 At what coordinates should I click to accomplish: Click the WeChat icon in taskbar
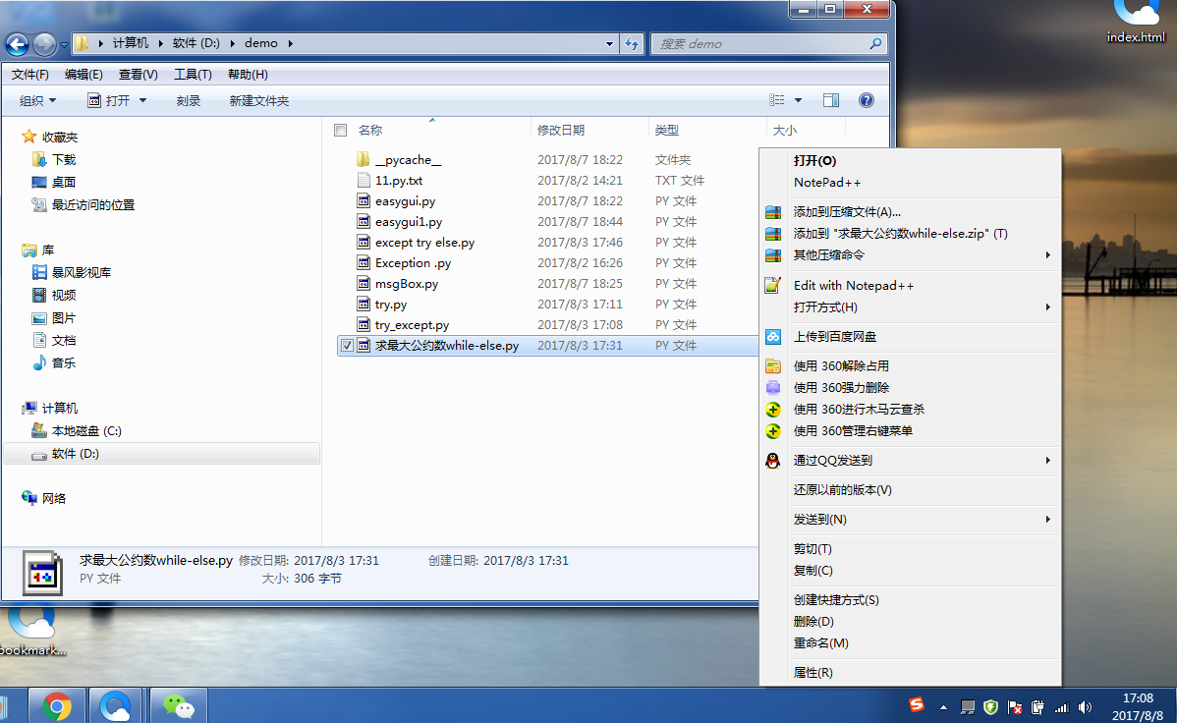[178, 705]
